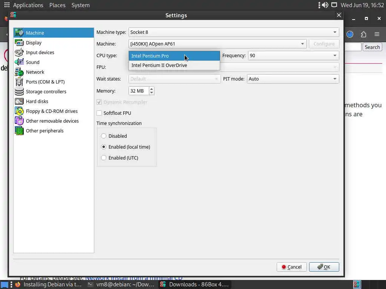Screen dimensions: 386x289
Task: Toggle the Dynamic Recompiler checkbox
Action: click(x=99, y=102)
